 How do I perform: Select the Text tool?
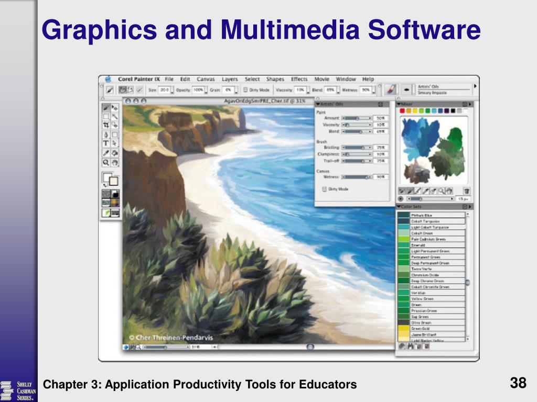(x=106, y=143)
